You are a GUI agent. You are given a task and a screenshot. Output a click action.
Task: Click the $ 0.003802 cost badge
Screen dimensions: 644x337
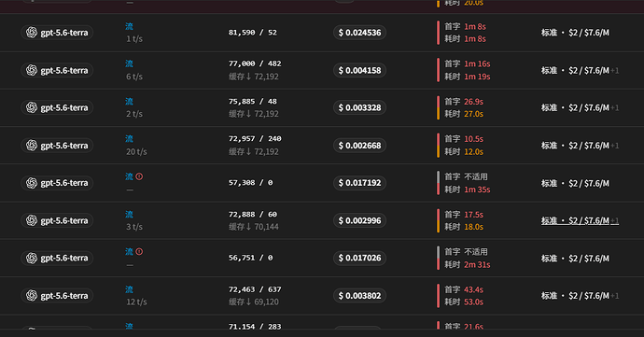click(359, 296)
